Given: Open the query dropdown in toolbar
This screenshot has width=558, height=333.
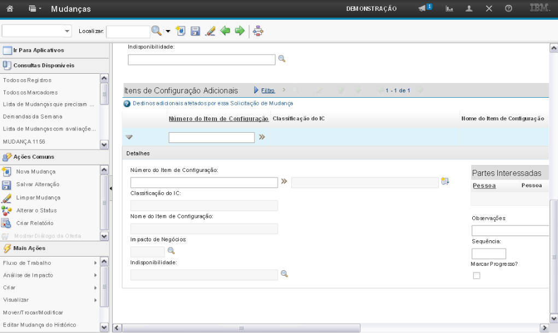Looking at the screenshot, I should tap(37, 32).
